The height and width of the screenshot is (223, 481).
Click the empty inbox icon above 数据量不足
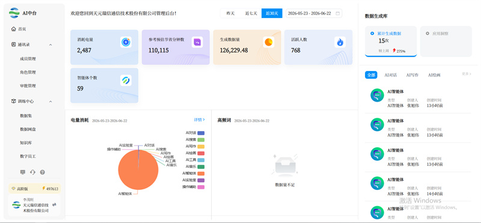(285, 166)
